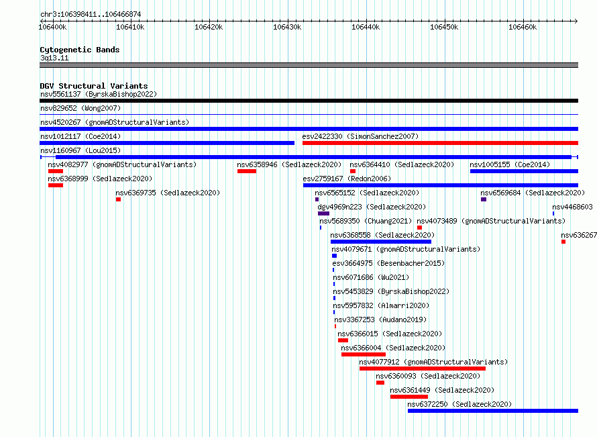Click nsv4082977 (gnomADStructuralVariants) label
Image resolution: width=597 pixels, height=437 pixels.
click(x=122, y=164)
